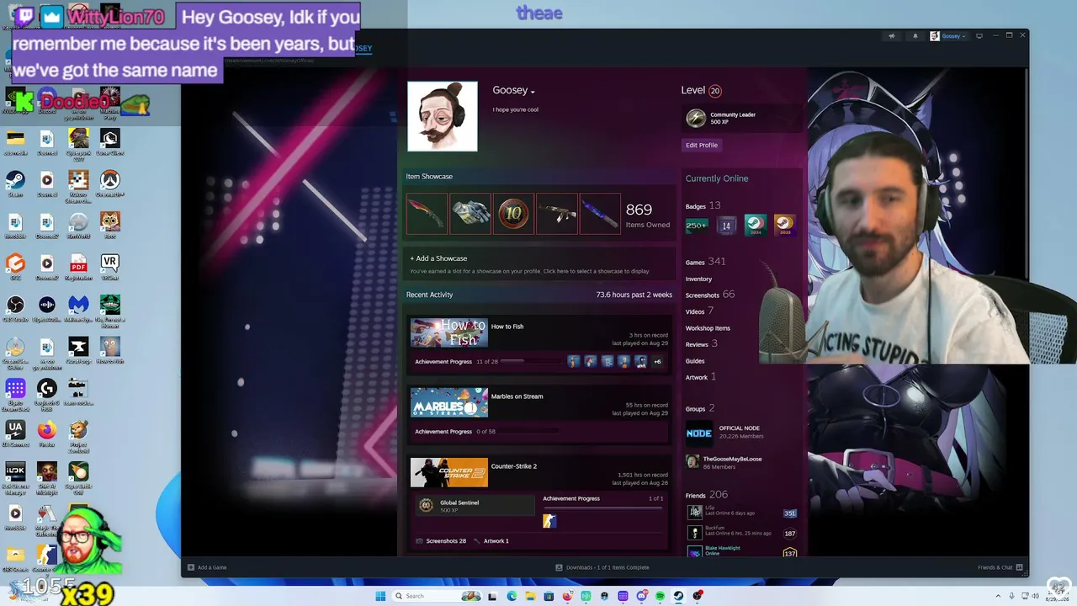Viewport: 1077px width, 606px height.
Task: Open Firefox from the taskbar
Action: tap(567, 596)
